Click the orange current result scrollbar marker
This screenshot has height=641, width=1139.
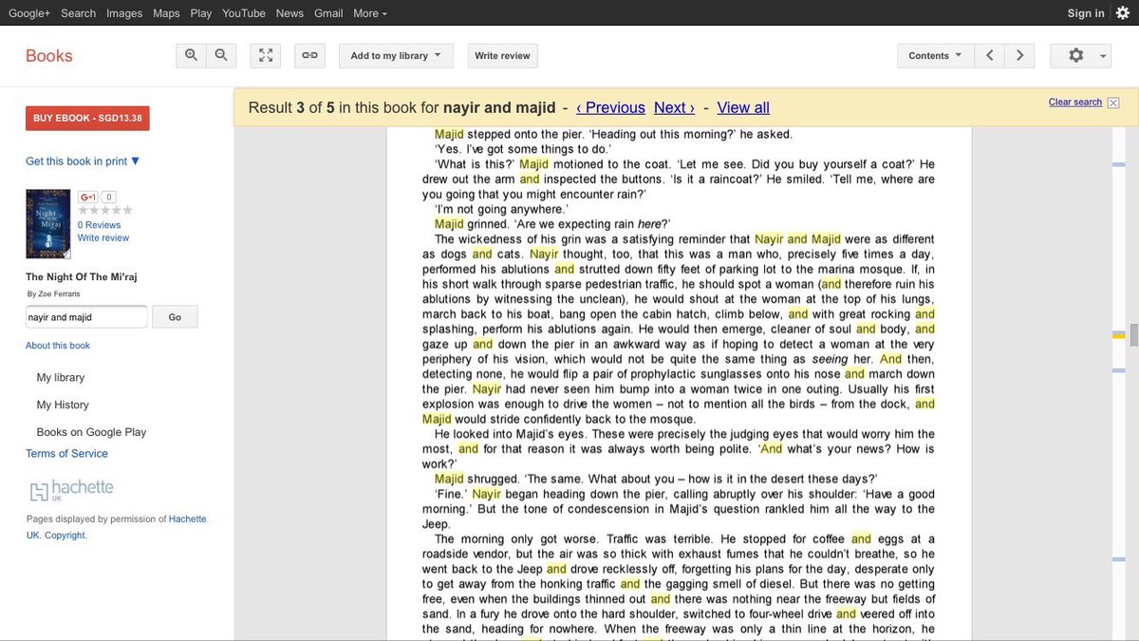point(1119,335)
